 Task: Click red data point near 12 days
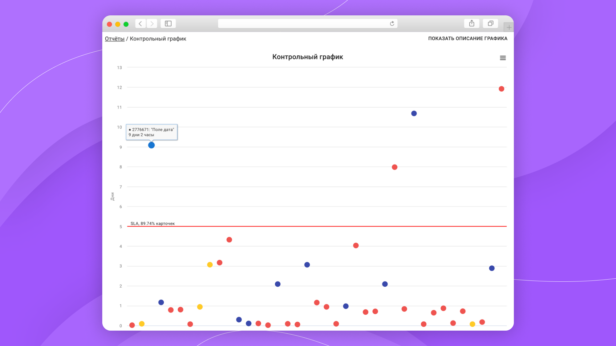point(501,89)
